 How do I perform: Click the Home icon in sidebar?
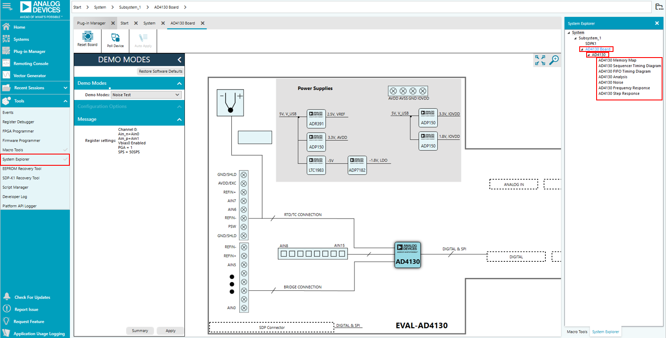pyautogui.click(x=7, y=27)
